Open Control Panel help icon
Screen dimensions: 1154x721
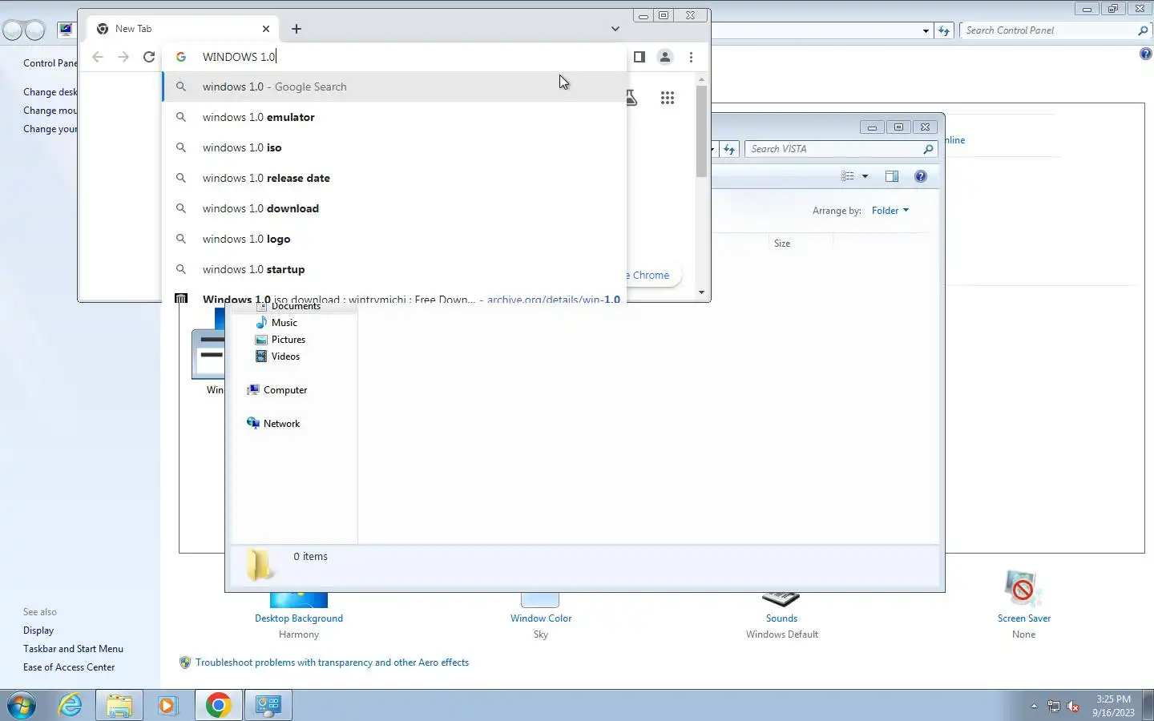point(1146,54)
